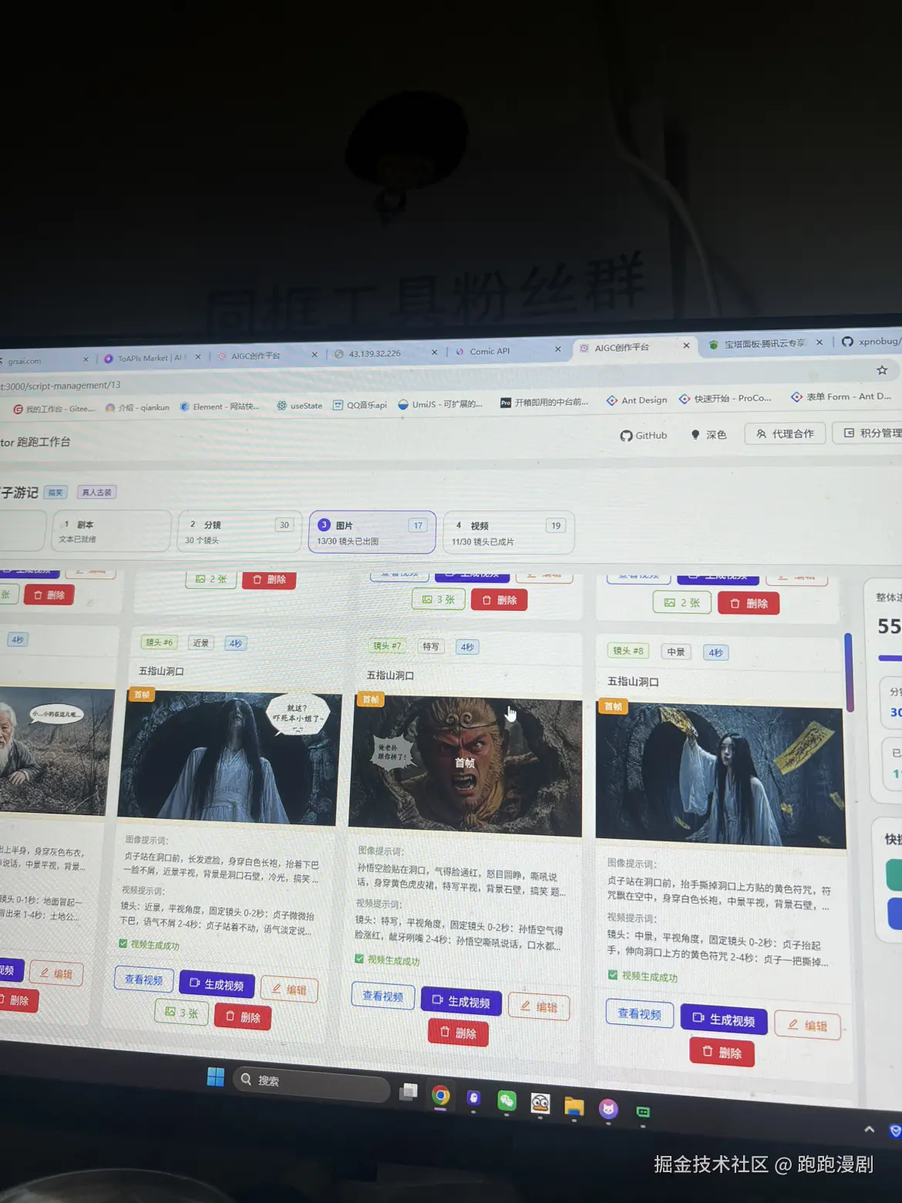The image size is (902, 1203).
Task: Open the QQ音乐api bookmark
Action: [x=360, y=405]
